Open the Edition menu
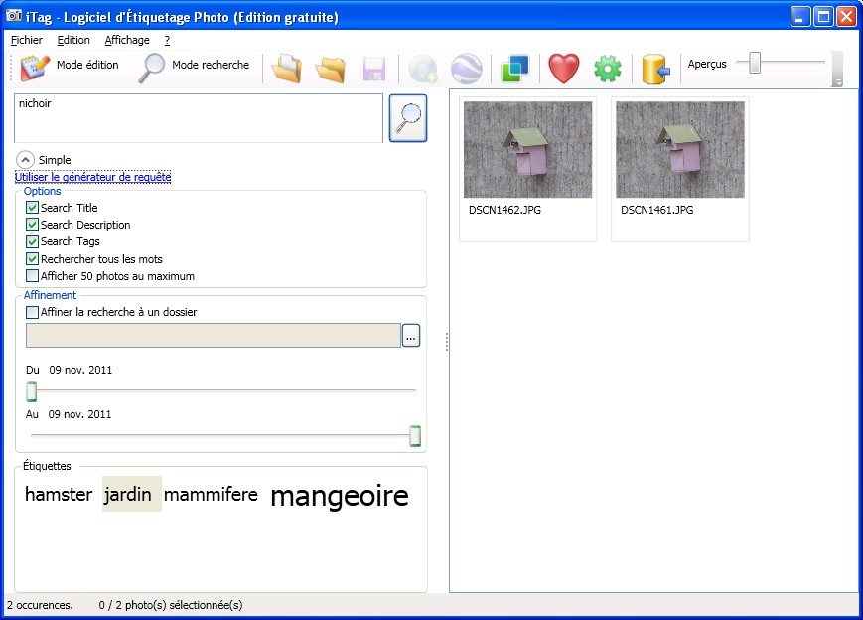The image size is (863, 620). click(73, 40)
